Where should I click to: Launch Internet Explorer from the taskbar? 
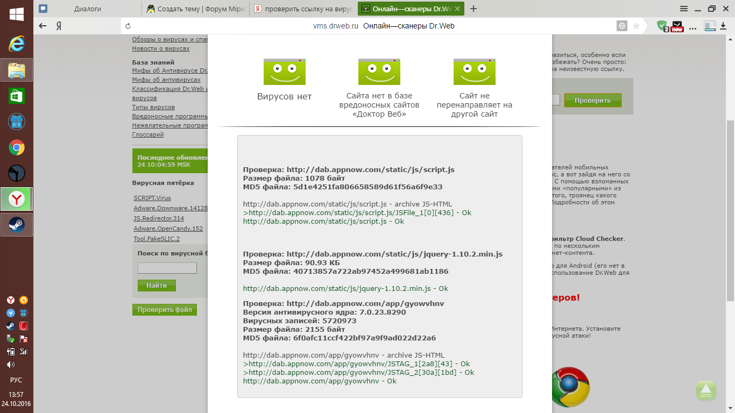[x=16, y=44]
